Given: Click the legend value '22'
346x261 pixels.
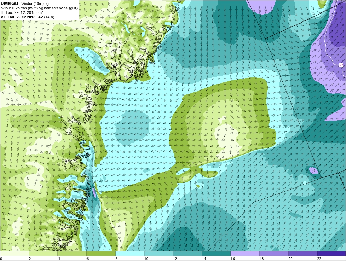Looking at the screenshot, I should (x=319, y=259).
